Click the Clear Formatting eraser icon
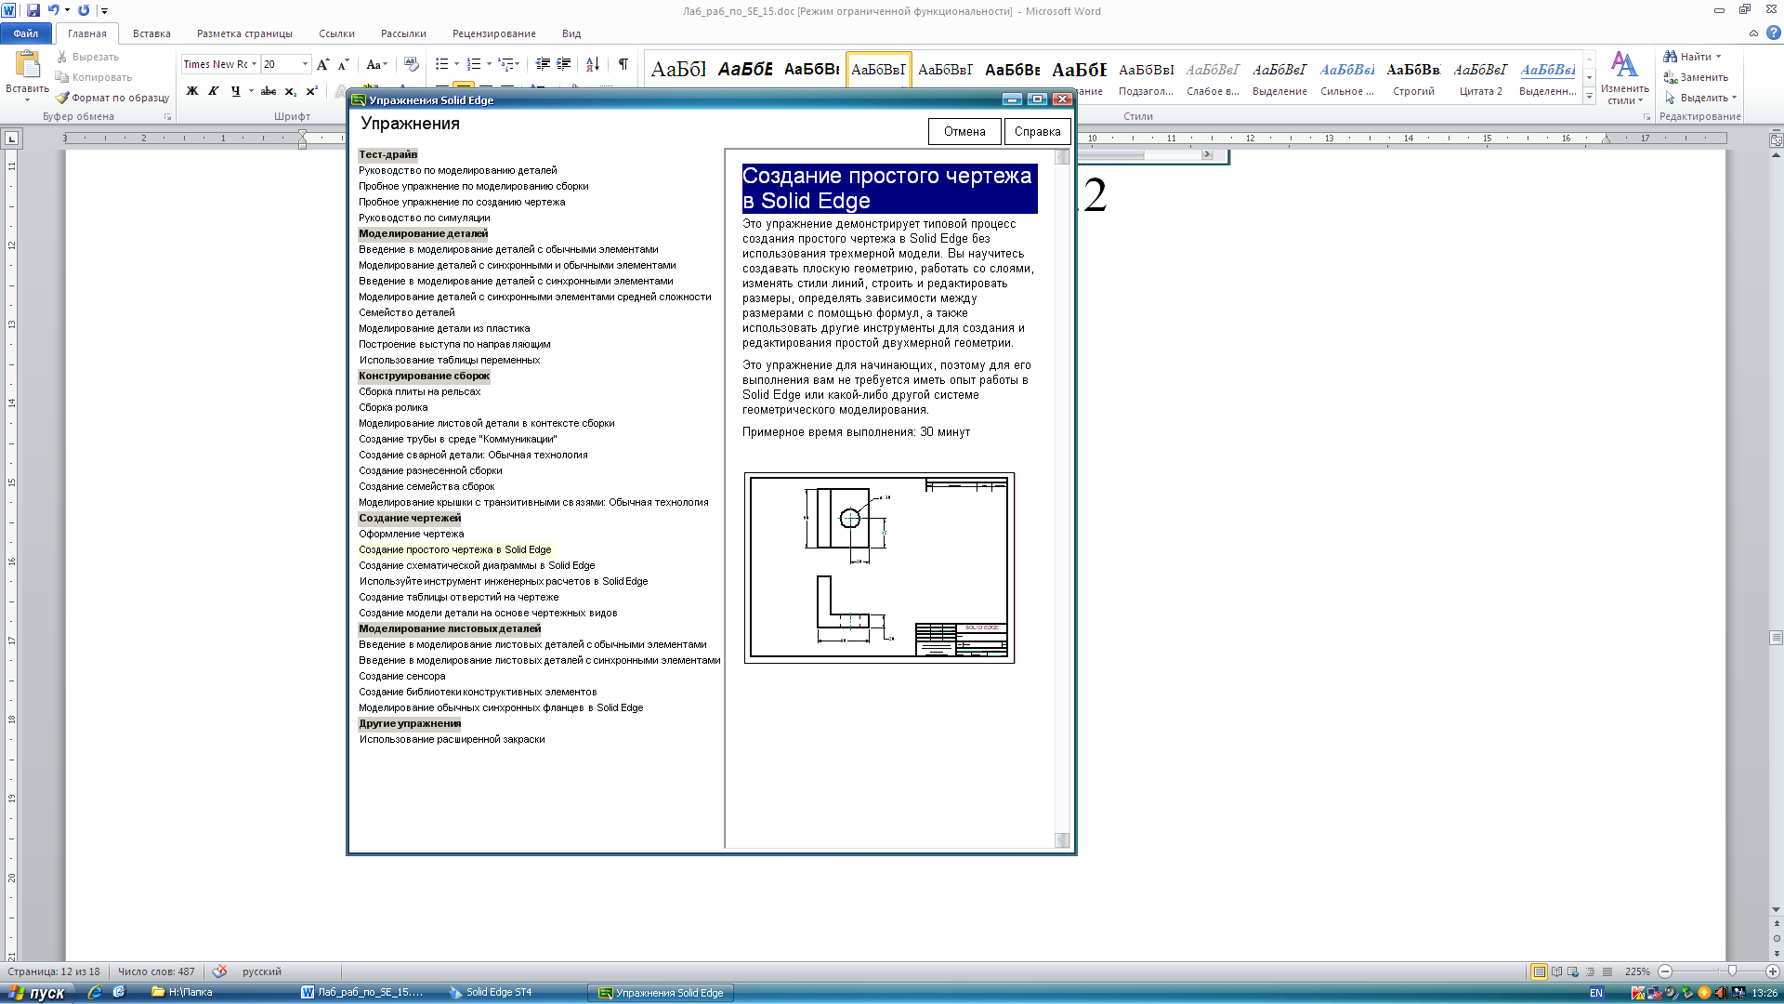This screenshot has width=1784, height=1004. click(411, 64)
